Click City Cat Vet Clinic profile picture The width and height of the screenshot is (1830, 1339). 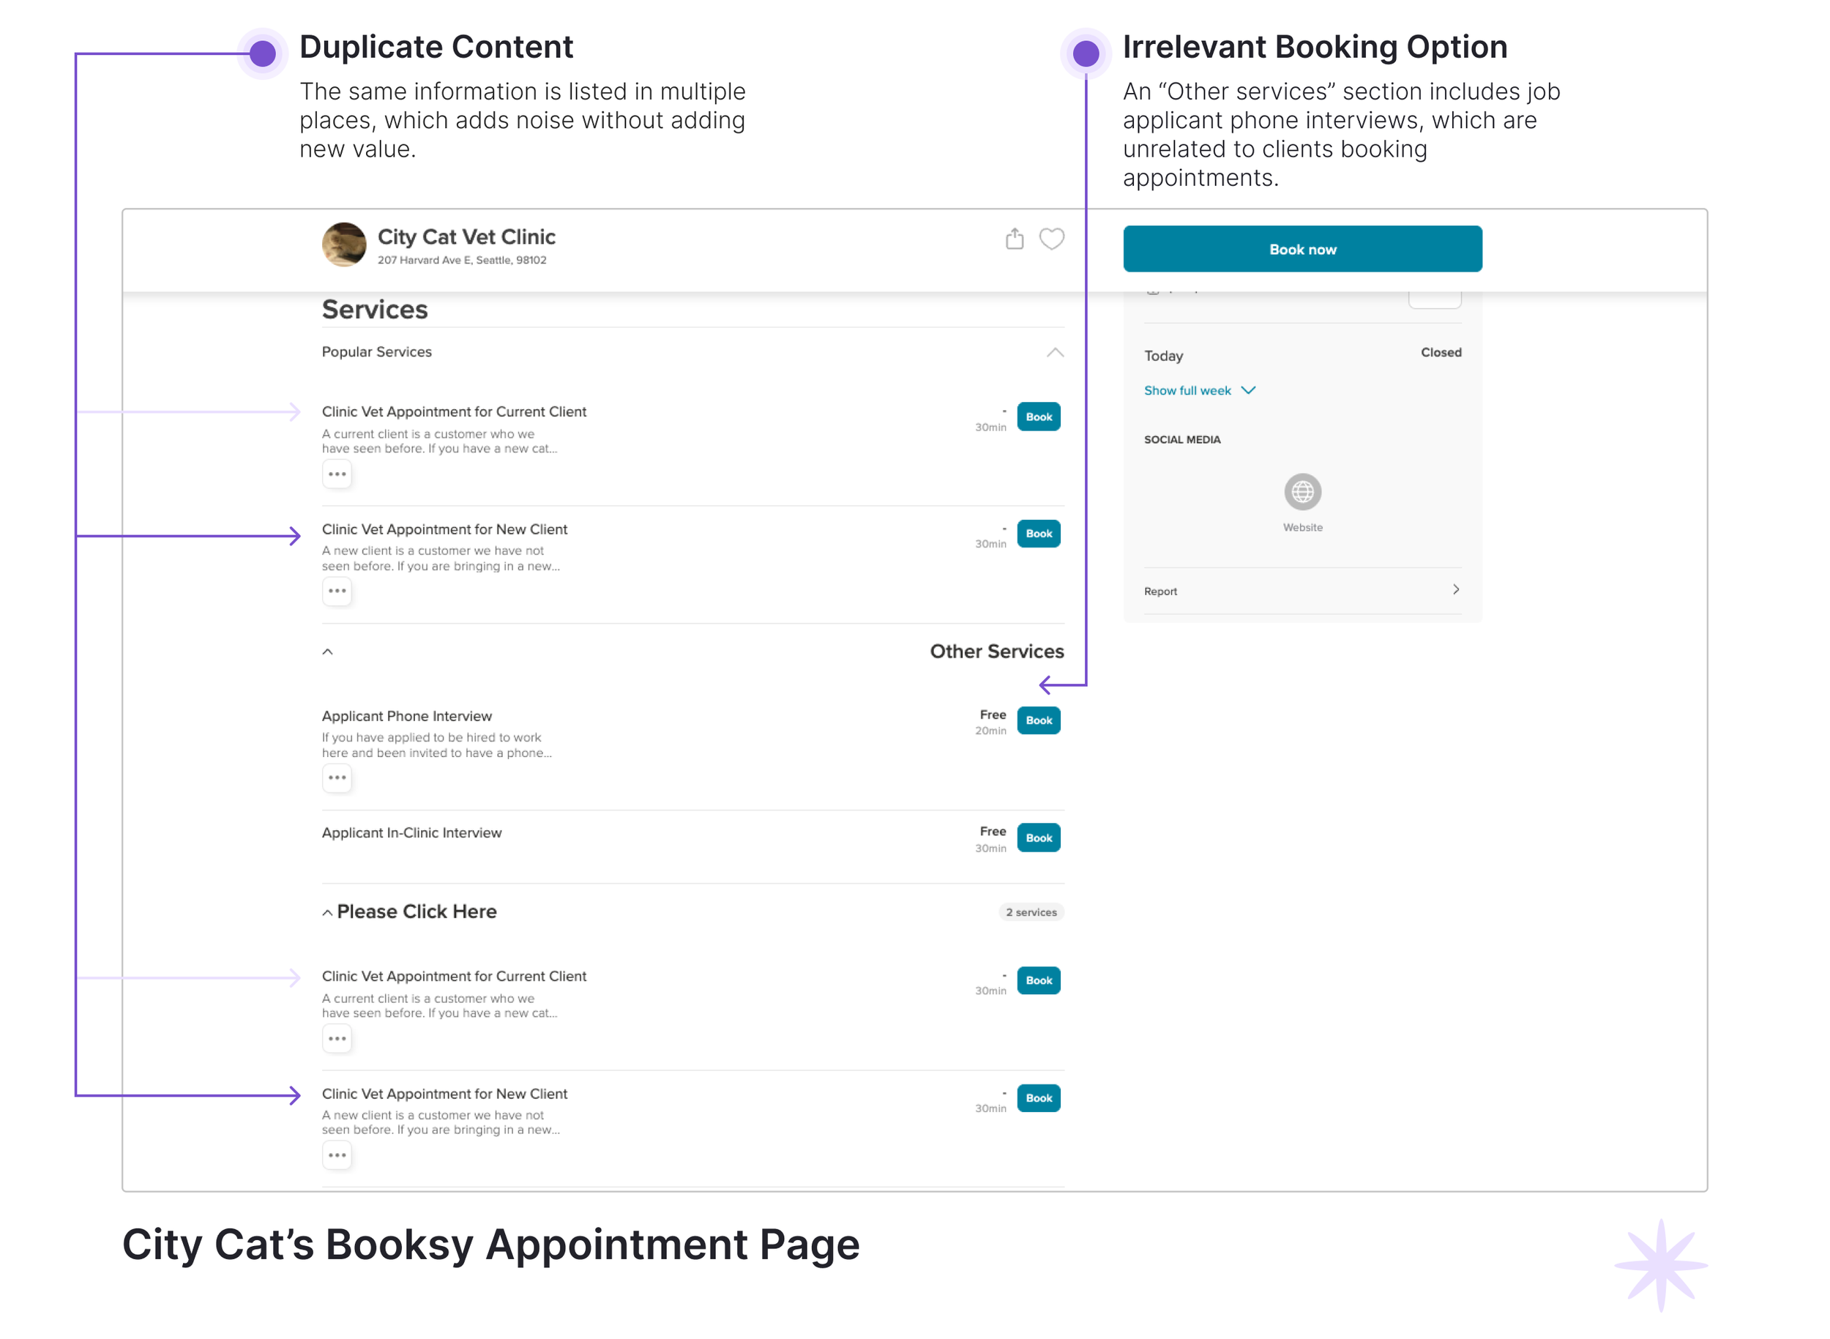[343, 245]
